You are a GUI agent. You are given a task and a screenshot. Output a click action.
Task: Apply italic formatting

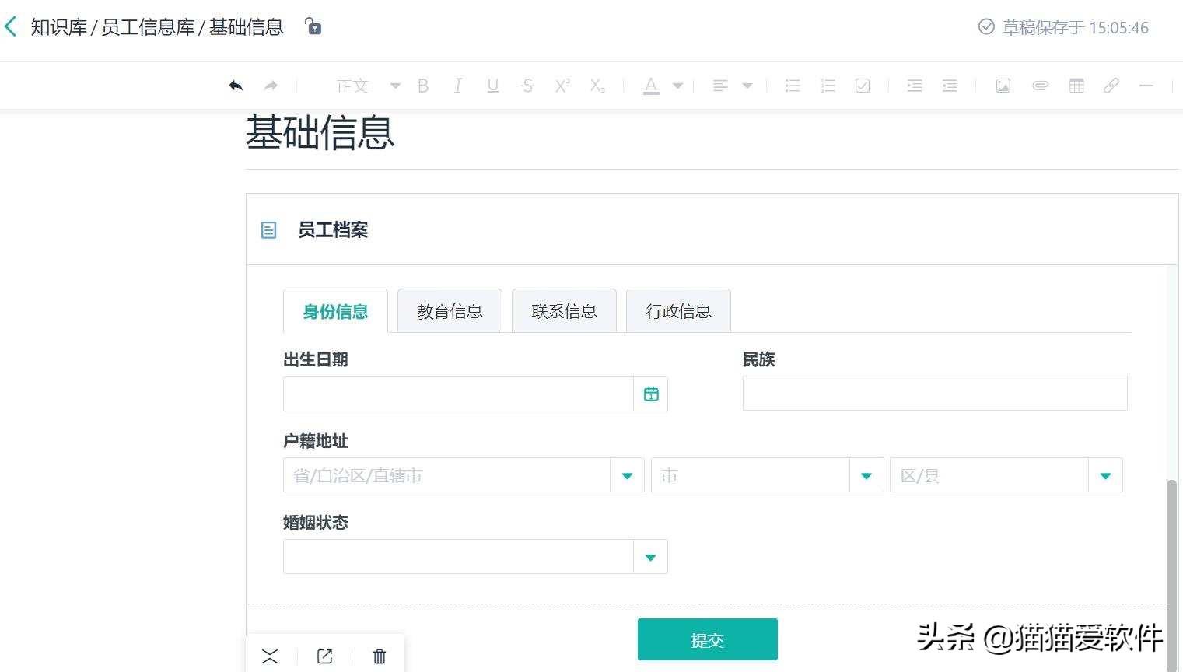tap(458, 86)
